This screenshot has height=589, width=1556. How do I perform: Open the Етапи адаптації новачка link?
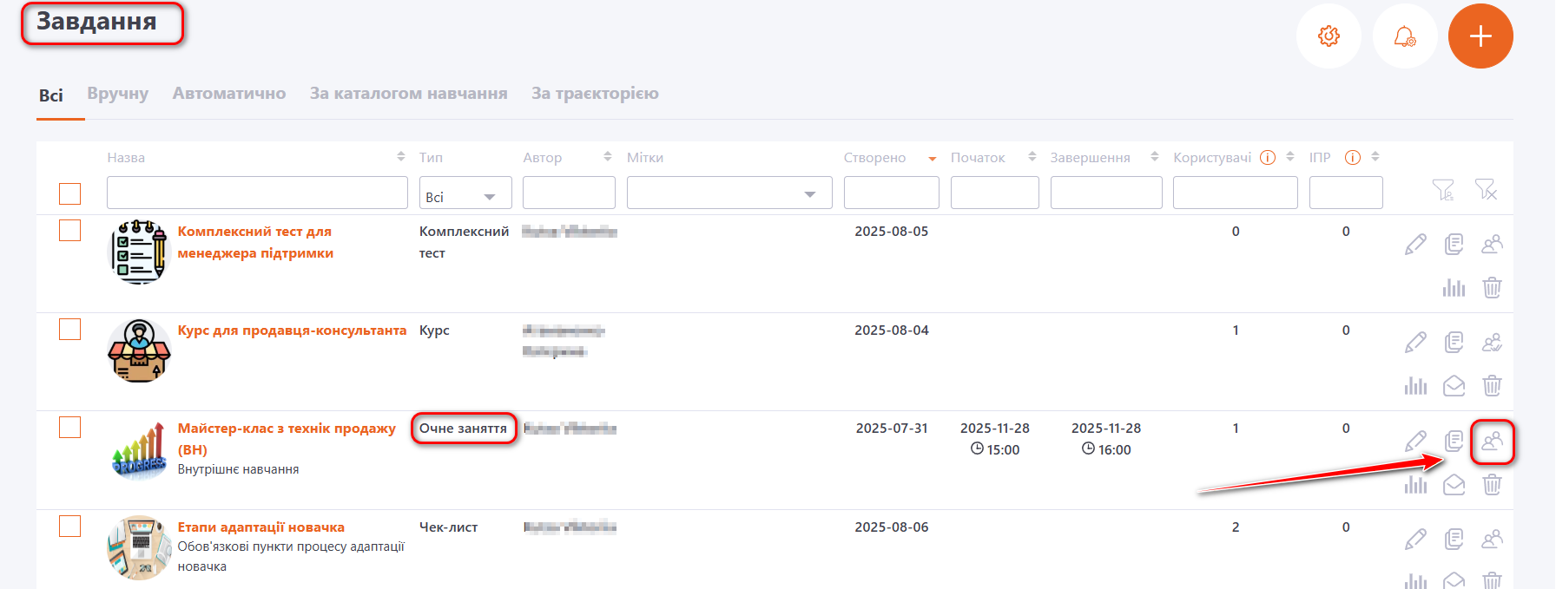(x=260, y=527)
